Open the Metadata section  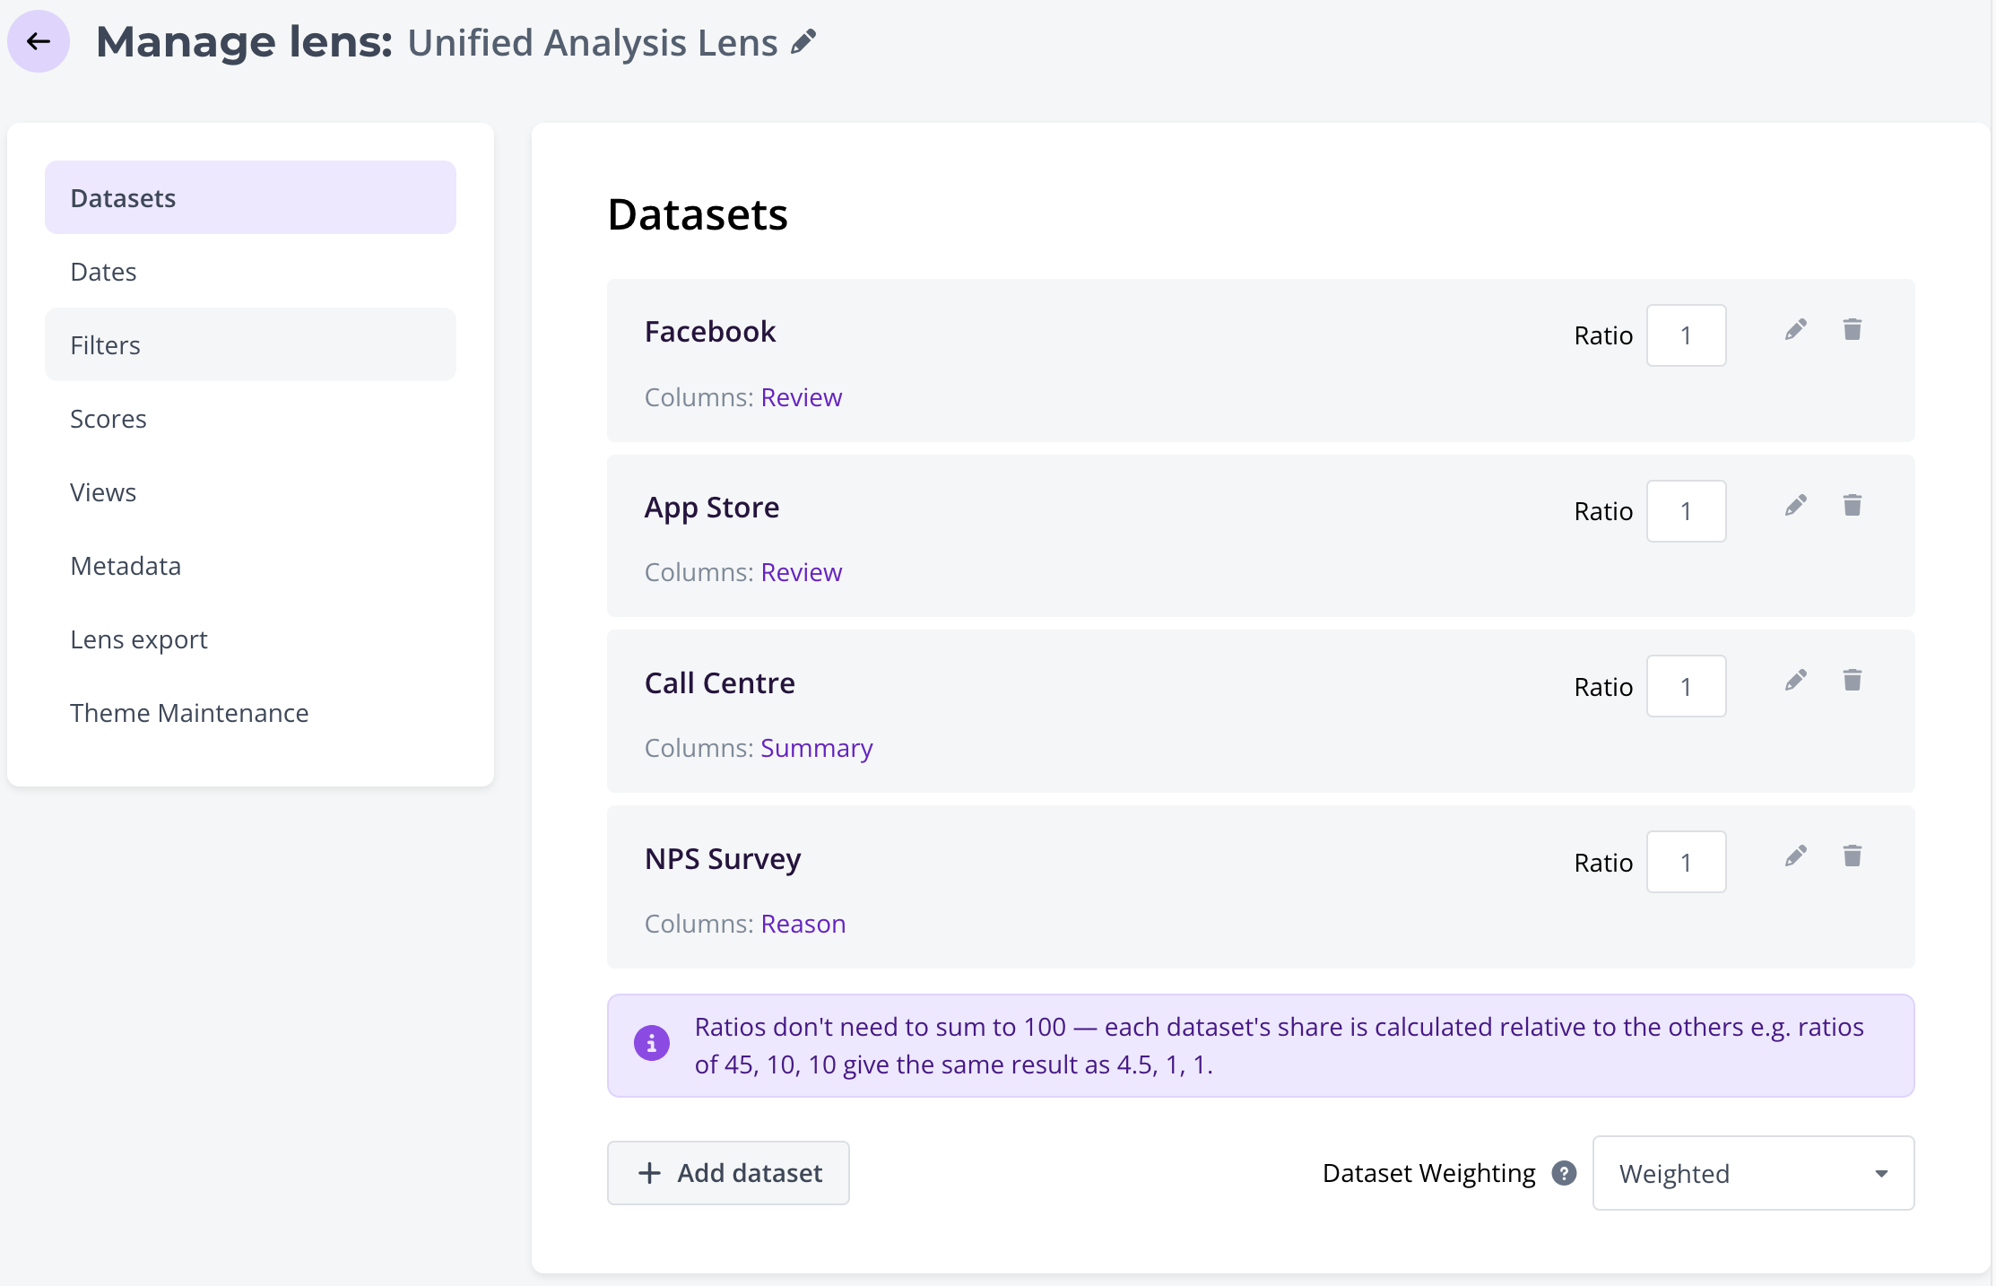click(250, 565)
